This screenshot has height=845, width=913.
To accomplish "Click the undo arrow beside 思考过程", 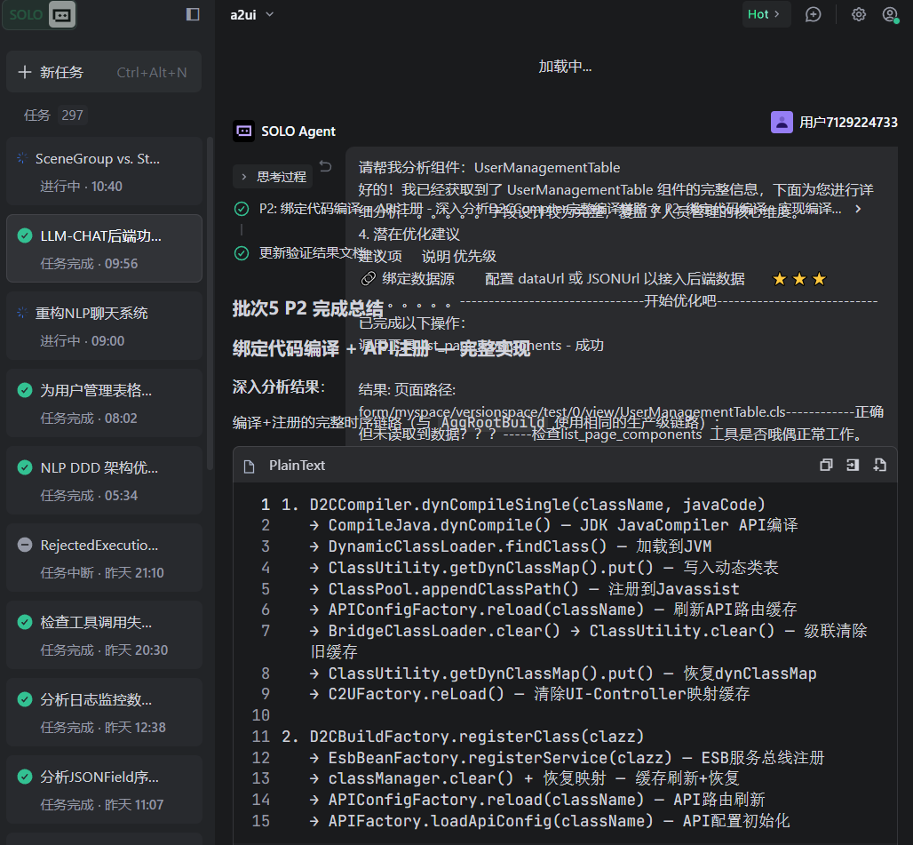I will (x=325, y=166).
